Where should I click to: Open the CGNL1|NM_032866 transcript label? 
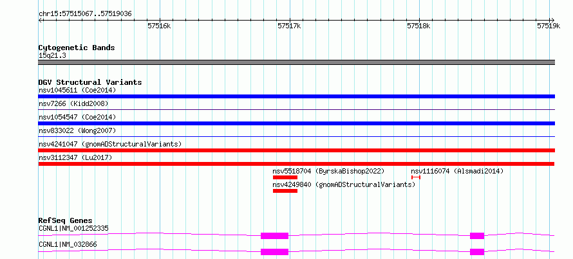click(68, 244)
